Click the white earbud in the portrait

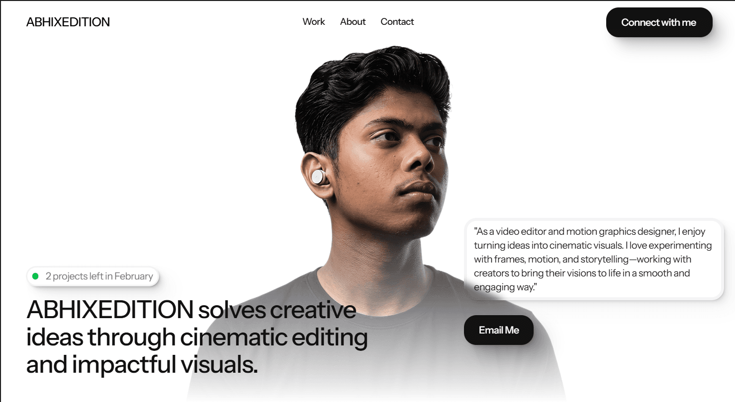click(x=318, y=176)
